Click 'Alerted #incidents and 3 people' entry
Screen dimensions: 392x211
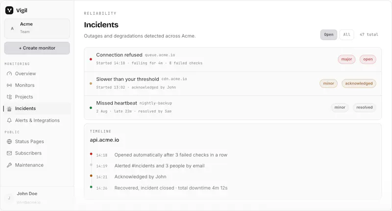[x=160, y=166]
